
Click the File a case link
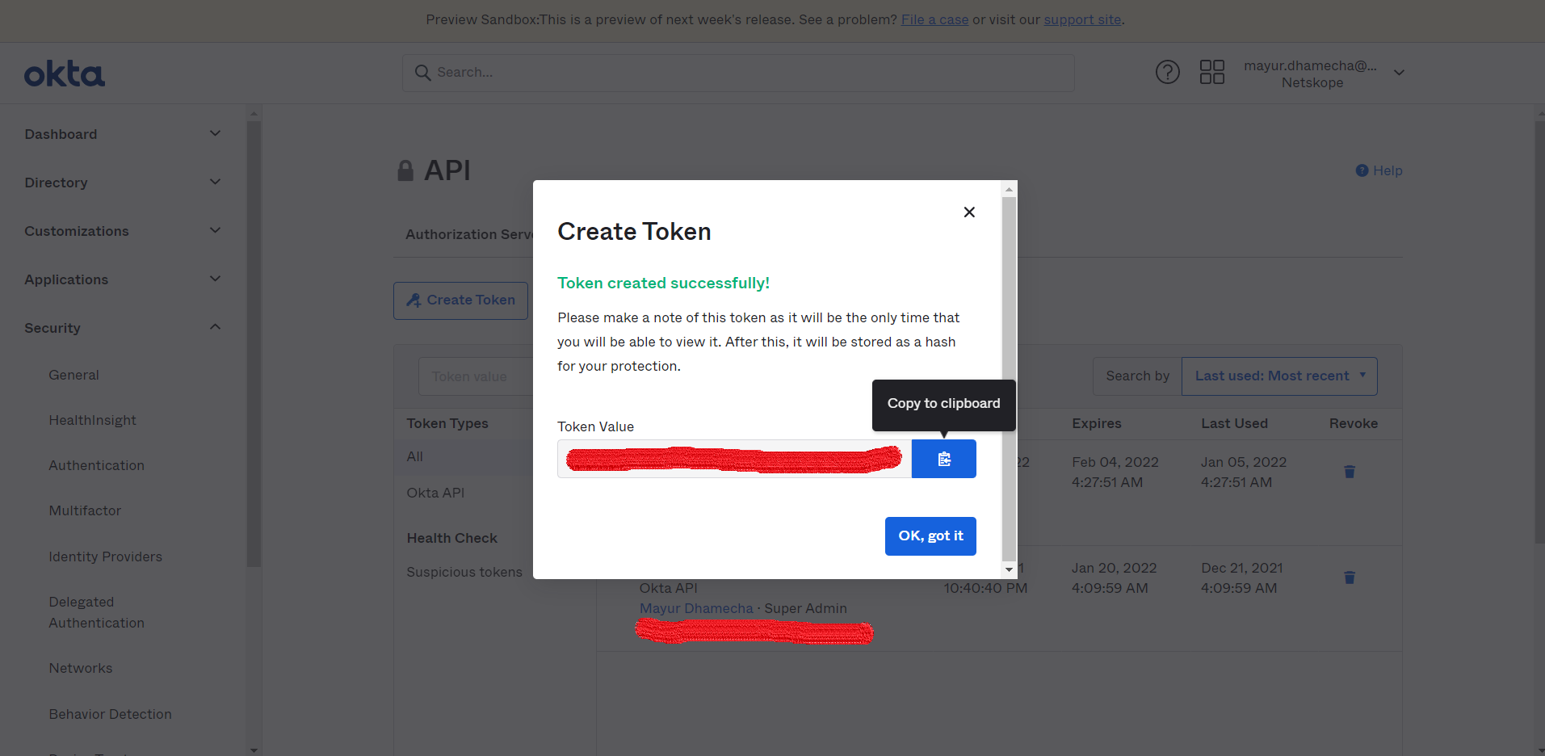934,19
